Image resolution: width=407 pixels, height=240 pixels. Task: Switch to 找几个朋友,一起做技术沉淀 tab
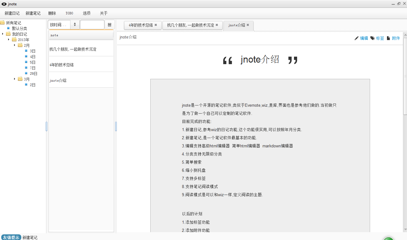pyautogui.click(x=193, y=25)
